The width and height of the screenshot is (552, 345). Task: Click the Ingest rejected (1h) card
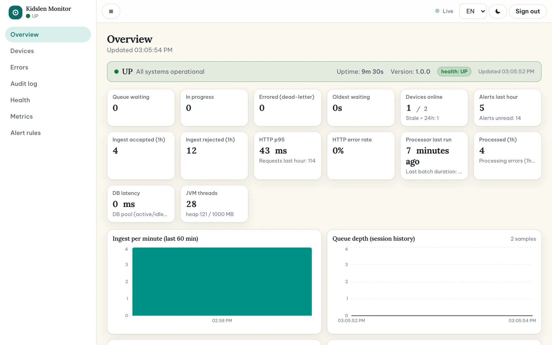tap(214, 156)
